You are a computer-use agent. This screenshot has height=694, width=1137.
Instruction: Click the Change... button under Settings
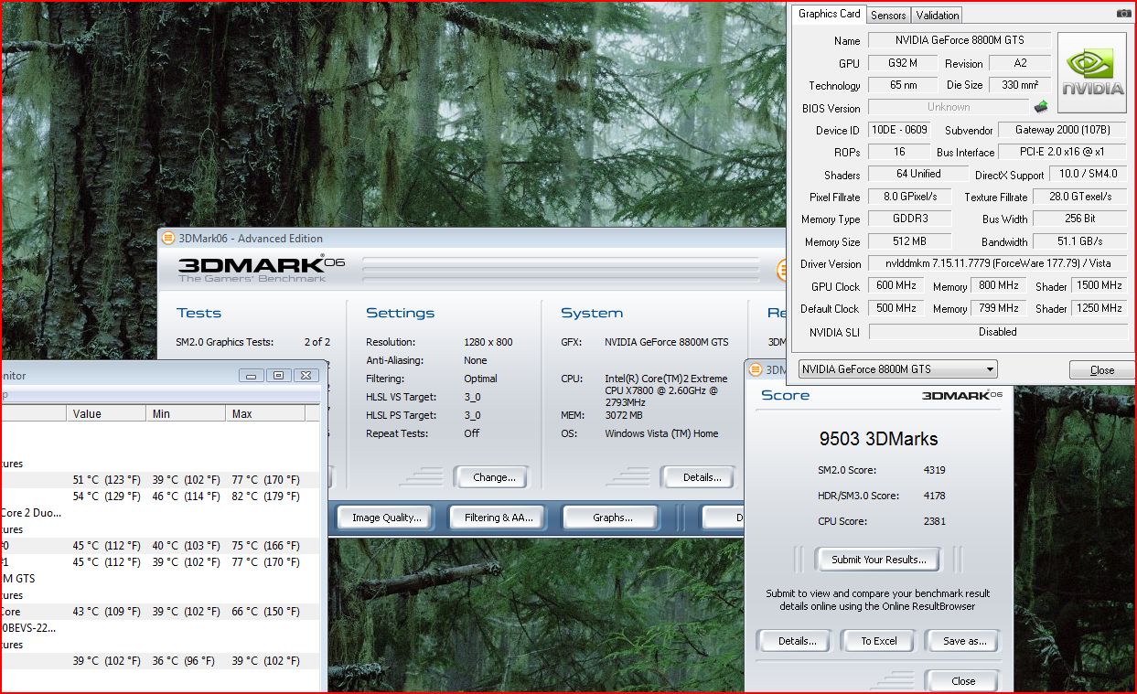click(494, 477)
